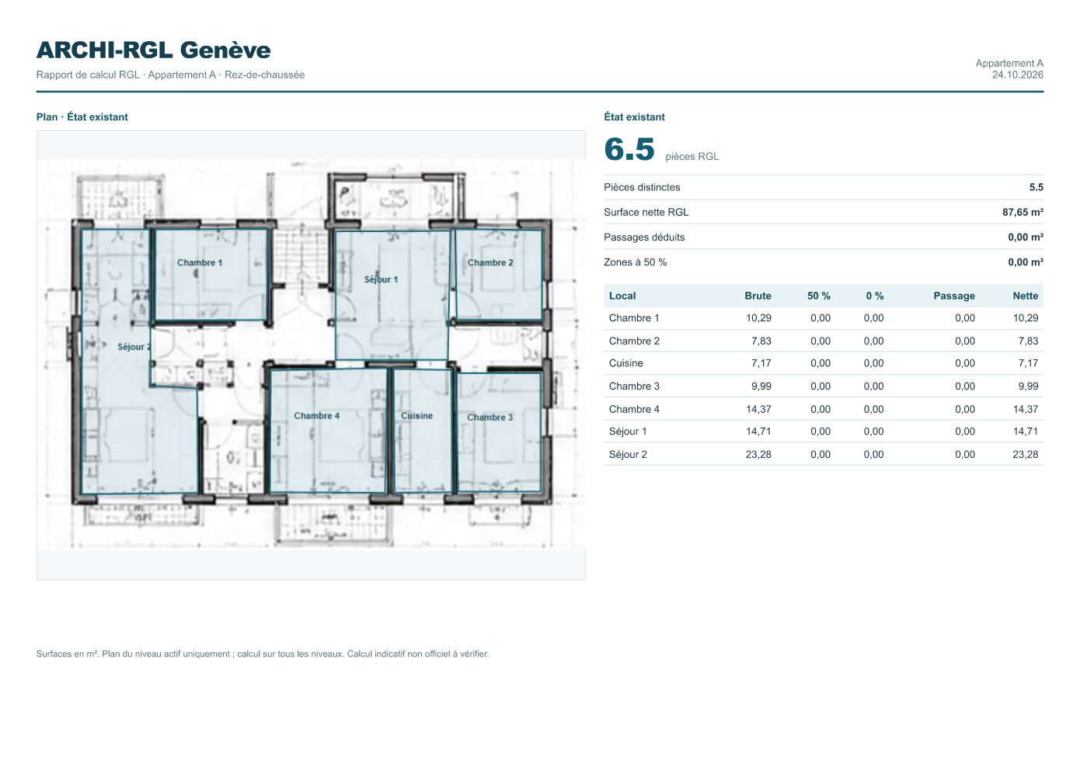Click the Brute value 14,37 for Chambre 4
This screenshot has width=1080, height=763.
[758, 409]
